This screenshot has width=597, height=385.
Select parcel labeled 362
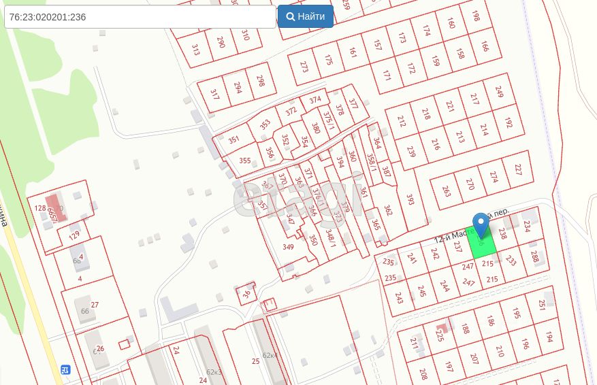388,210
